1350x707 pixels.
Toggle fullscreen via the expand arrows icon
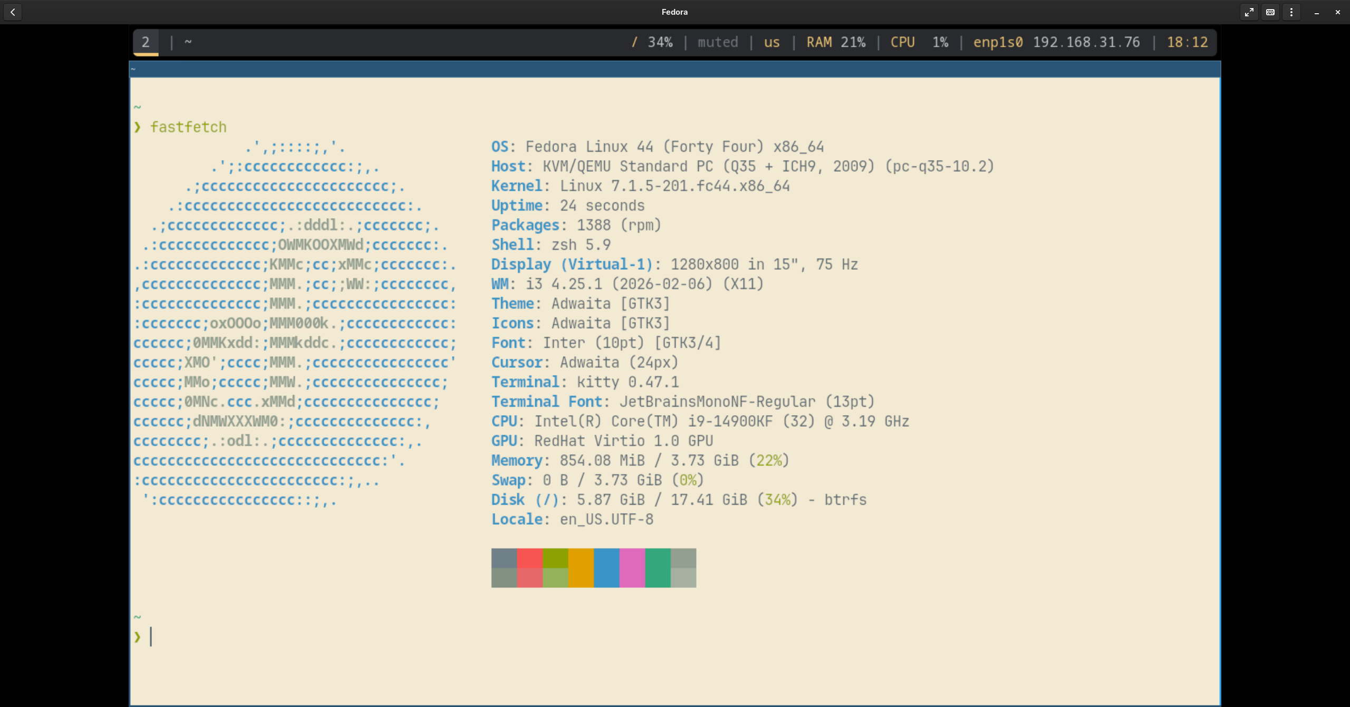tap(1249, 12)
